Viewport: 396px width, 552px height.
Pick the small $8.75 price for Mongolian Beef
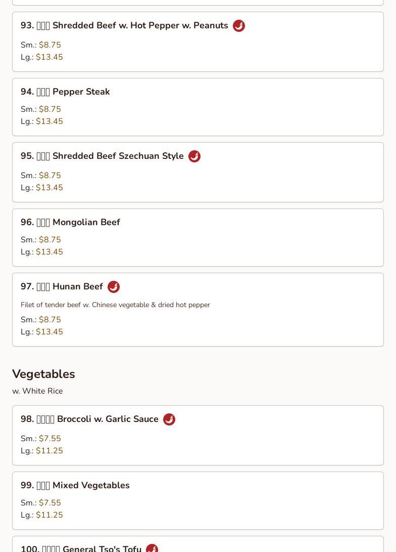coord(50,240)
